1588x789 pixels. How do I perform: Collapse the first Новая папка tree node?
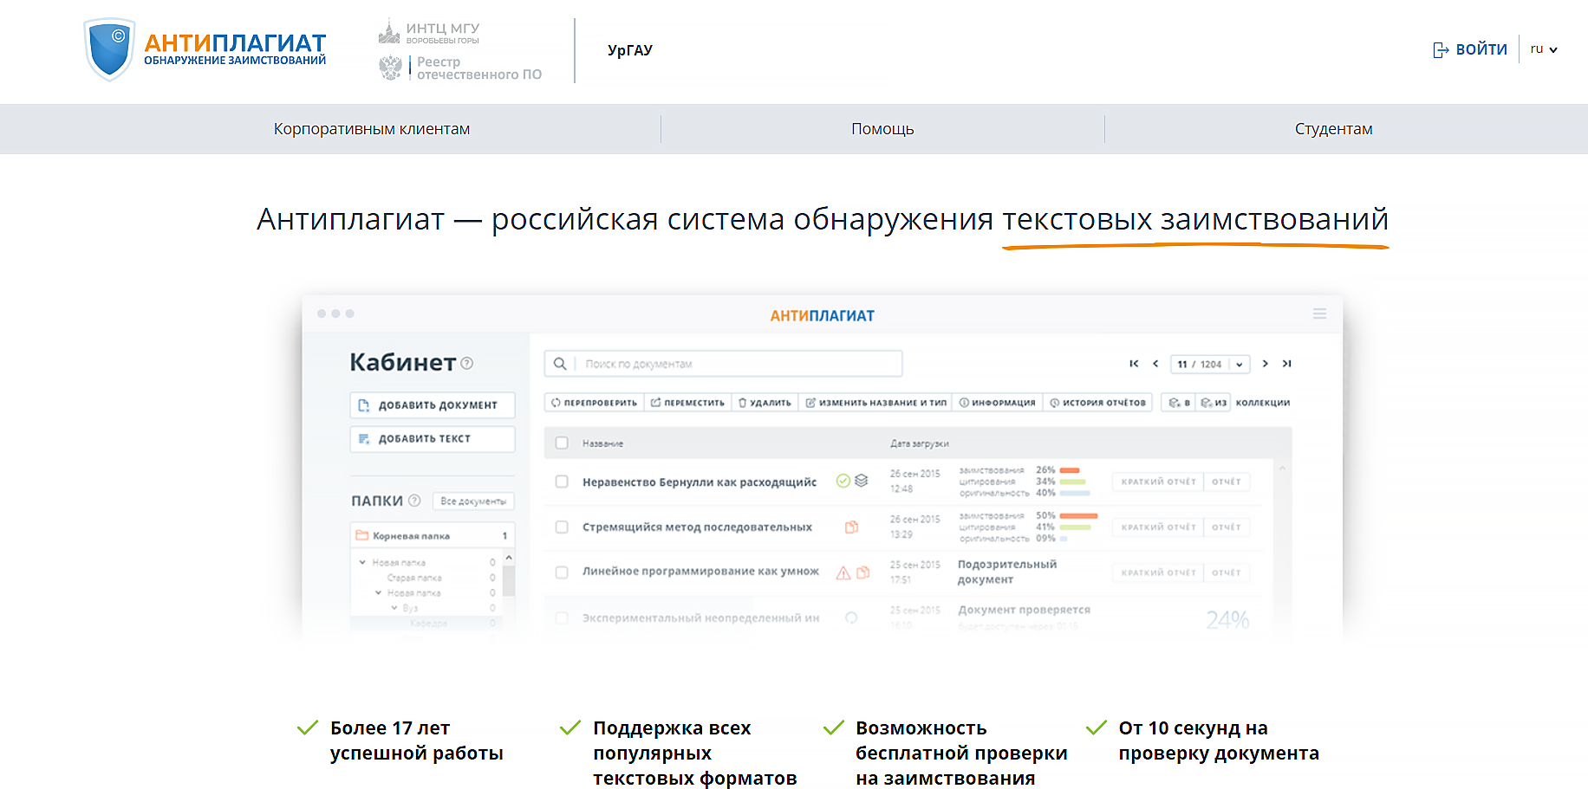(x=362, y=562)
